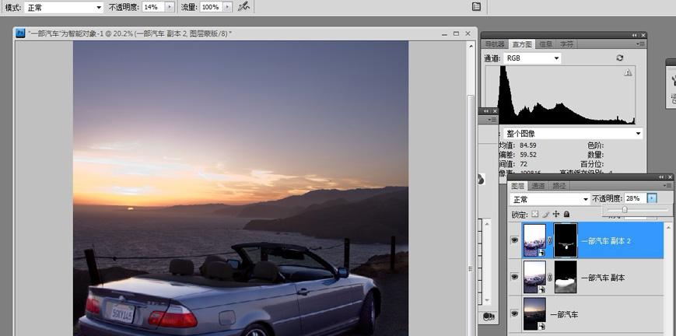The height and width of the screenshot is (336, 676).
Task: Switch to the 字符 tab
Action: coord(566,44)
